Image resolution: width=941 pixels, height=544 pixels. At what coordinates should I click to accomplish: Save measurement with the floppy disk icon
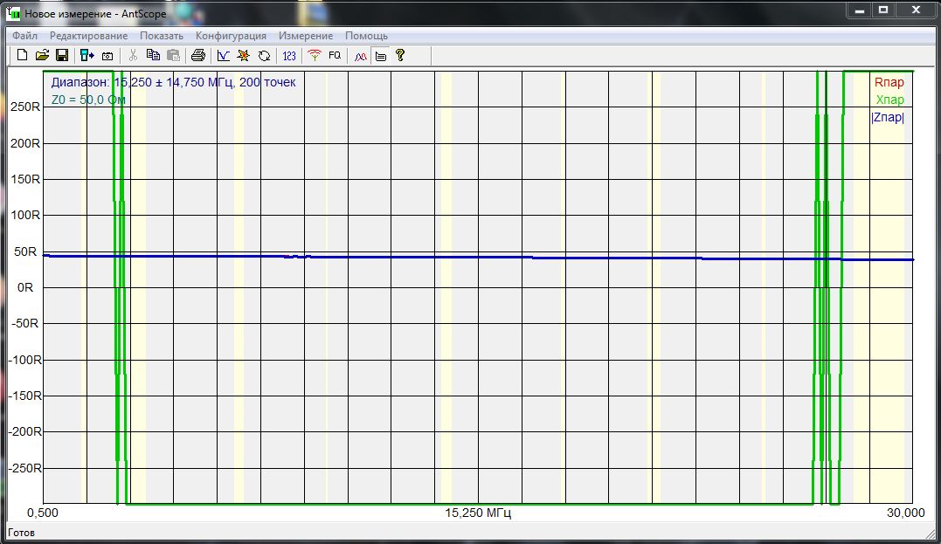[62, 56]
